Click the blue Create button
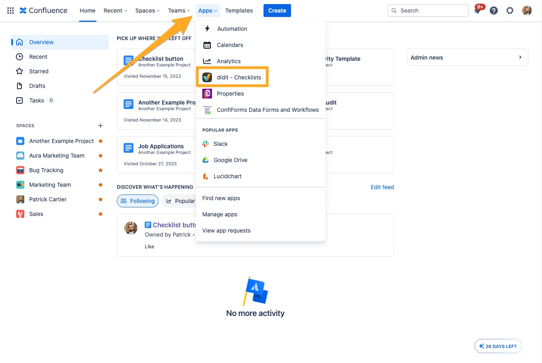Image resolution: width=542 pixels, height=363 pixels. click(277, 11)
